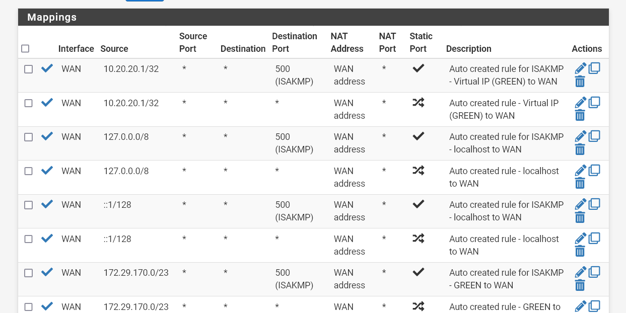Edit the ::1/128 localhost to WAN rule
The height and width of the screenshot is (313, 626).
coord(580,238)
